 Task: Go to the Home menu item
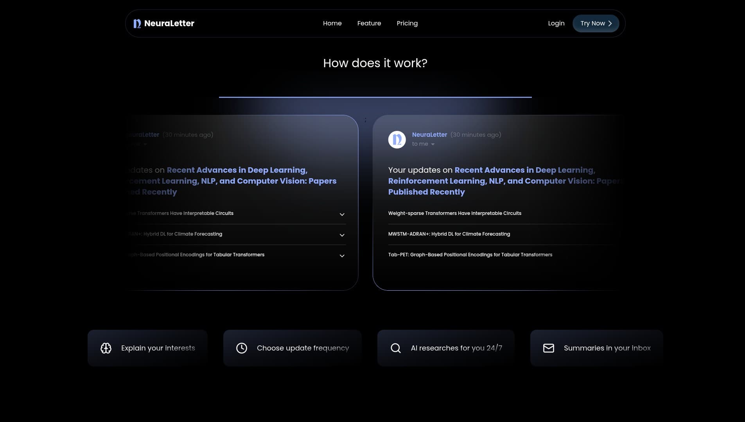click(x=332, y=23)
